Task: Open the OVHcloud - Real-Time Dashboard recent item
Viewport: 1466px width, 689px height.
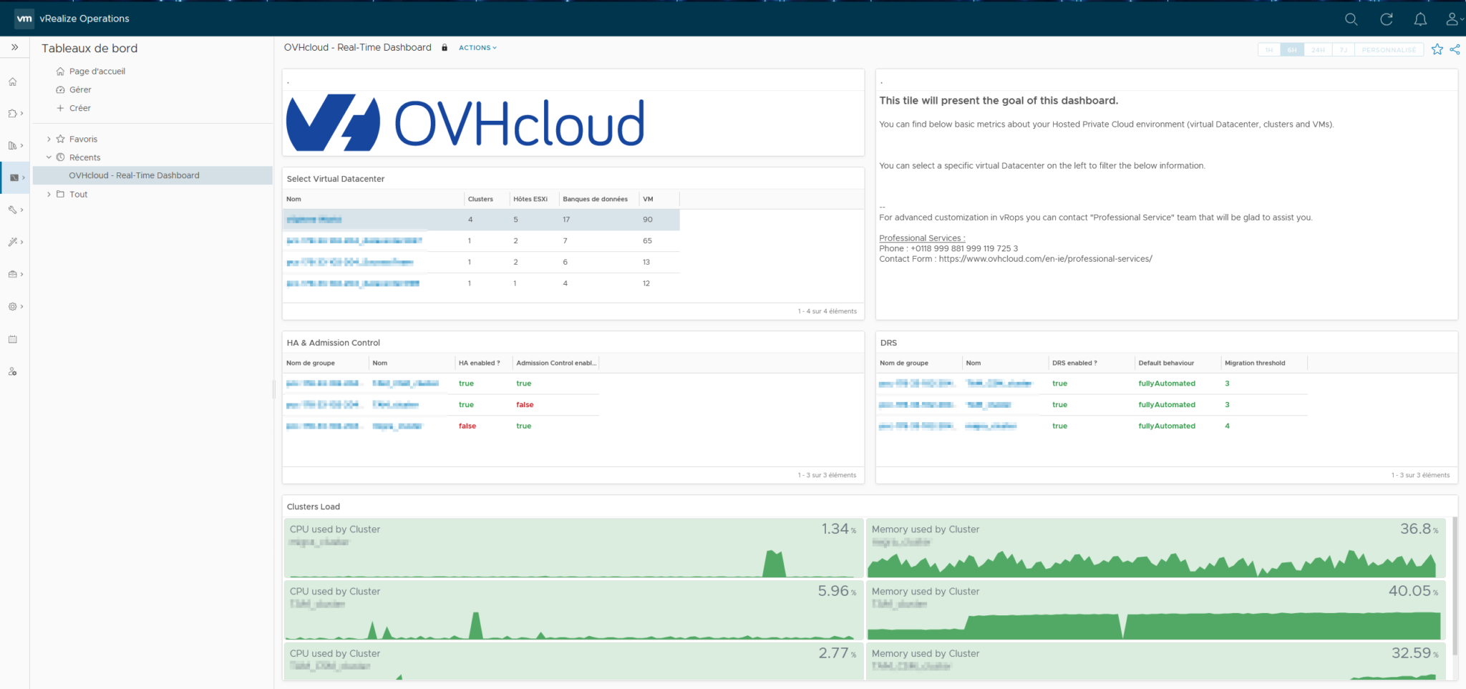Action: click(x=134, y=175)
